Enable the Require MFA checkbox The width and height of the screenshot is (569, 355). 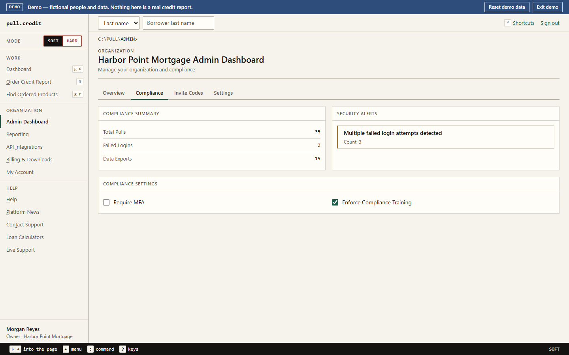point(106,202)
